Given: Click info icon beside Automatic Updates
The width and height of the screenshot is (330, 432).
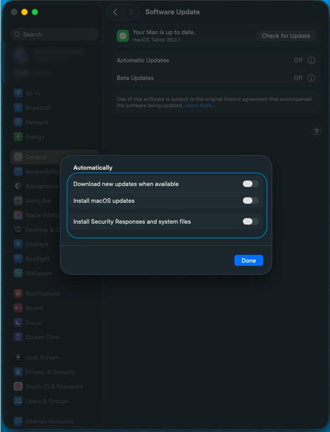Looking at the screenshot, I should 311,61.
